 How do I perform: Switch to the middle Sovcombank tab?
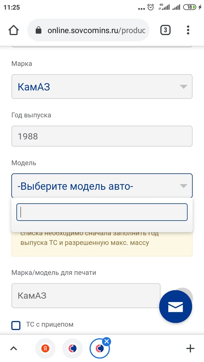[x=73, y=348]
